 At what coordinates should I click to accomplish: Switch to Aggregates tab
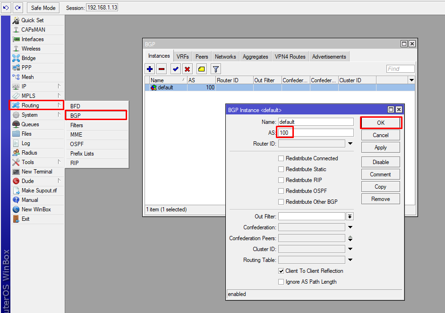click(256, 57)
